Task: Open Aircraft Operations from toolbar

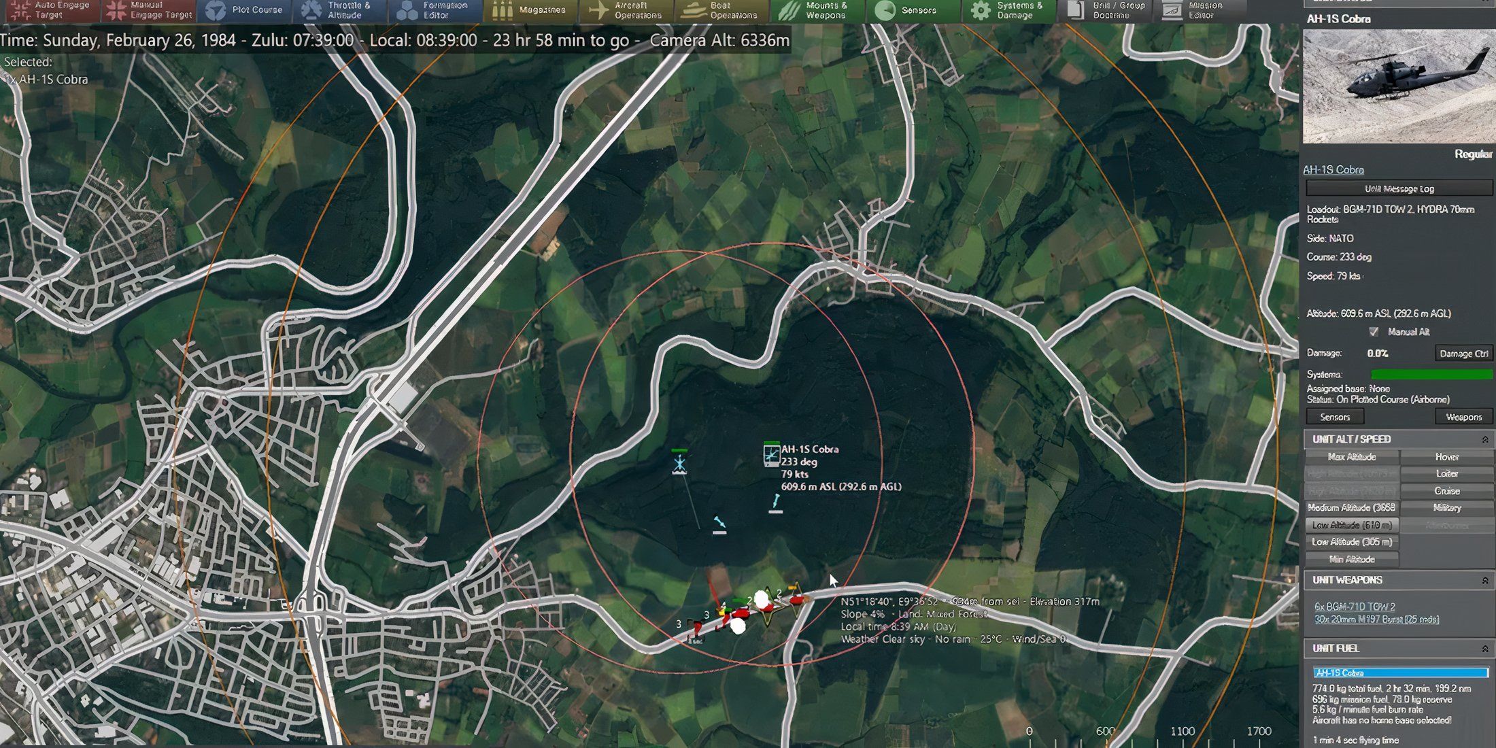Action: [x=627, y=10]
